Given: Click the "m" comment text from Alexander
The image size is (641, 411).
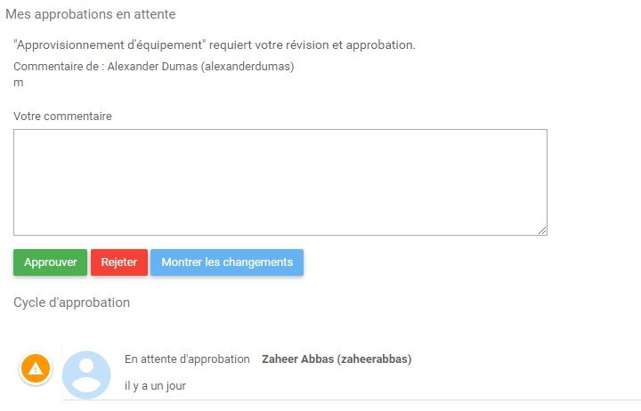Looking at the screenshot, I should [19, 83].
